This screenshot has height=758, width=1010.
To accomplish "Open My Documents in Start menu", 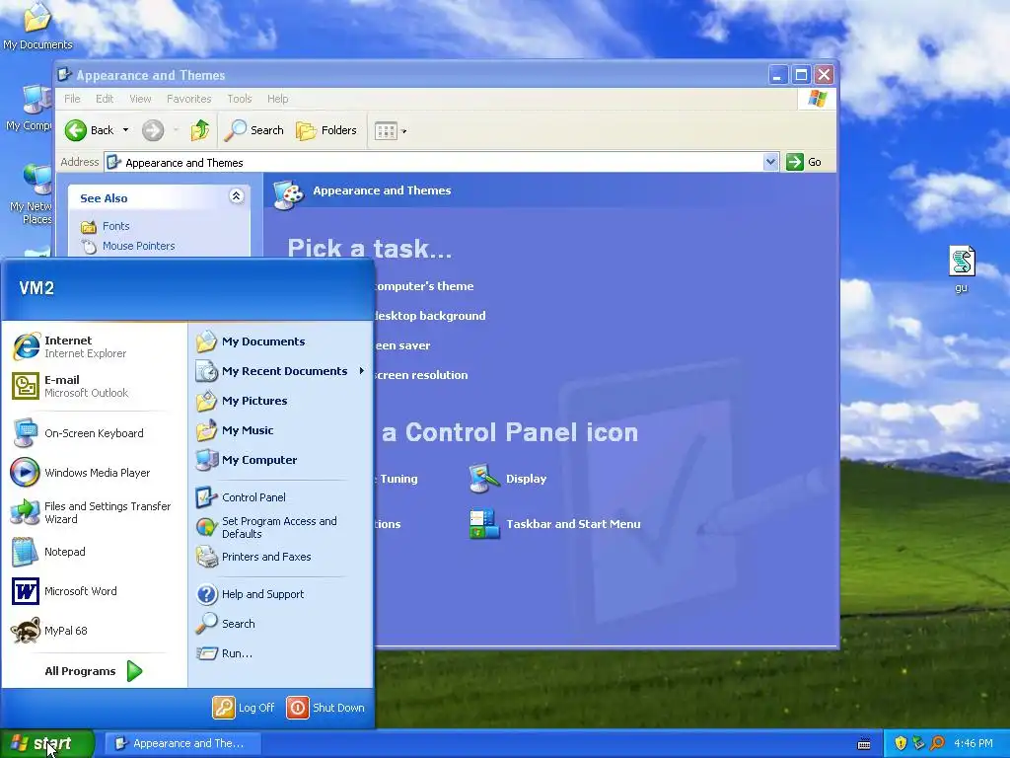I will pyautogui.click(x=251, y=341).
